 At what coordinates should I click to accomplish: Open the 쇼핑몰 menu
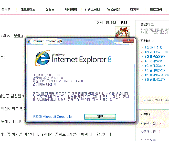[115, 9]
